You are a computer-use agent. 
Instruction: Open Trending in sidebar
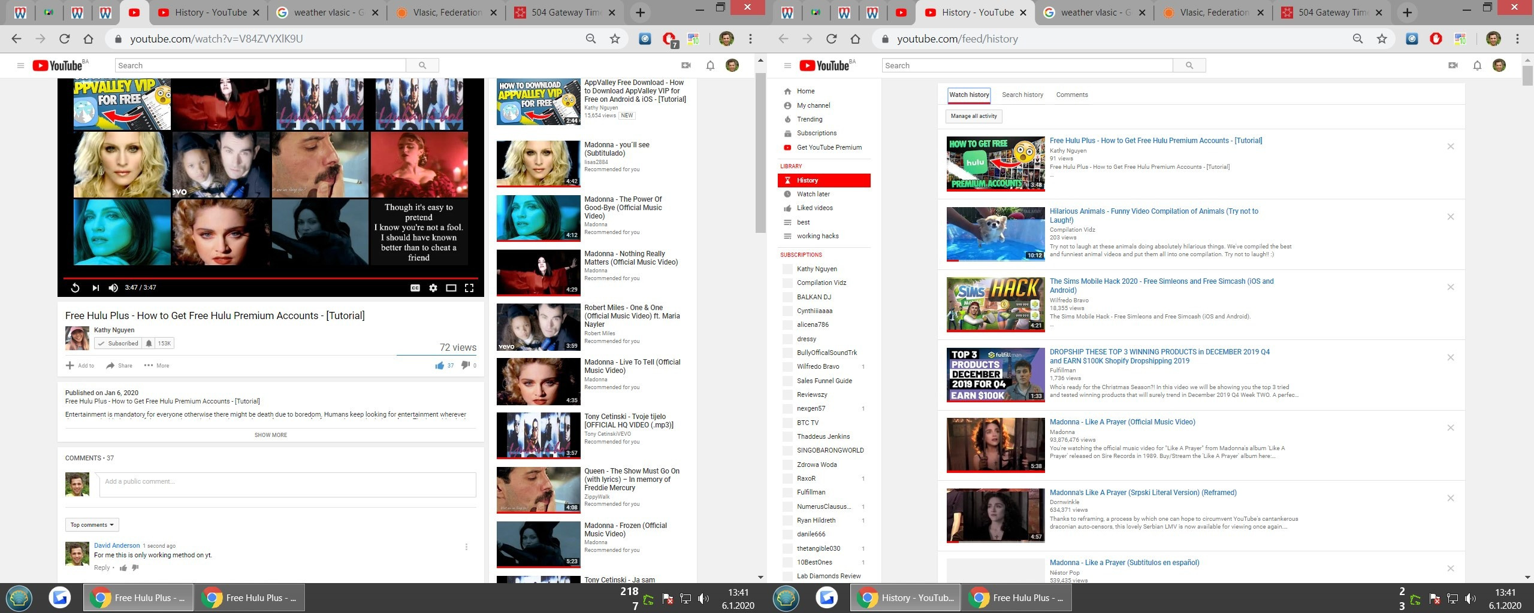point(824,119)
